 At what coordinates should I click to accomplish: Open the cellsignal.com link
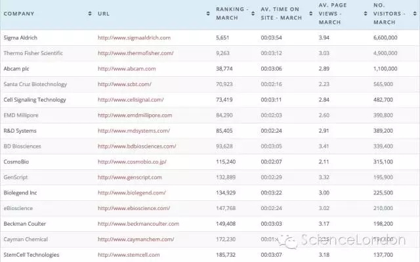(x=131, y=100)
